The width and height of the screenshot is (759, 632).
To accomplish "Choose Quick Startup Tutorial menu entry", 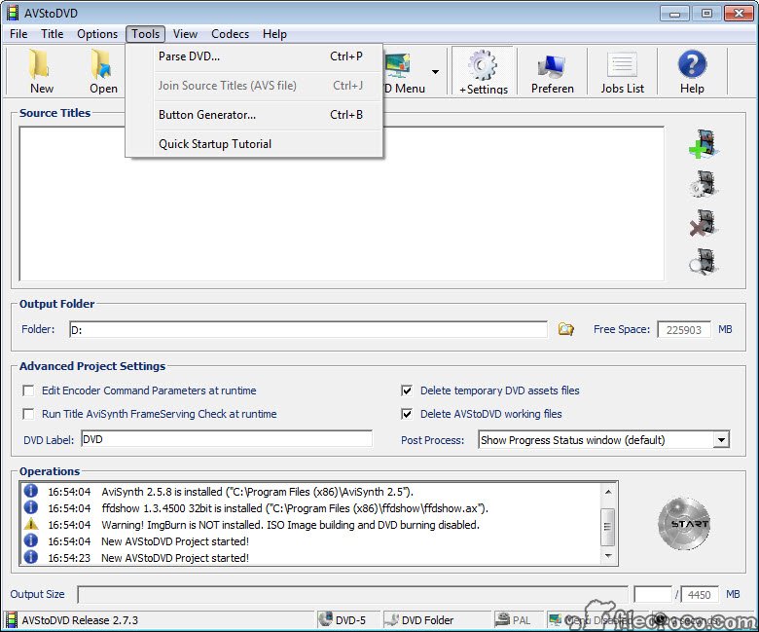I will point(254,144).
